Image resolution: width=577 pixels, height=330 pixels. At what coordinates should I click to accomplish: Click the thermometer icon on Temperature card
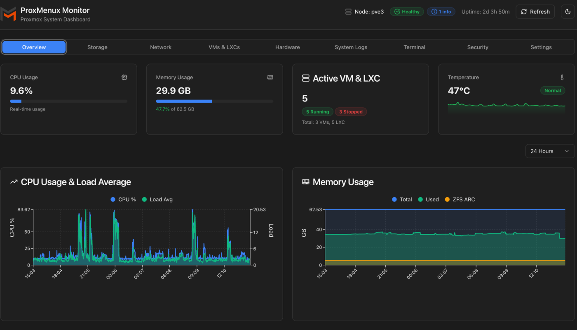coord(562,77)
